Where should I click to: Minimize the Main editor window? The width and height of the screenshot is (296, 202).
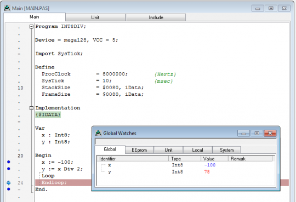pos(258,8)
